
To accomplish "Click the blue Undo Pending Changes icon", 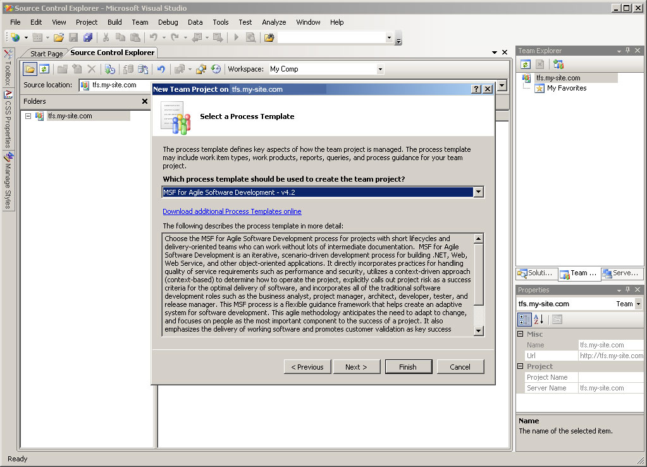I will click(x=161, y=69).
